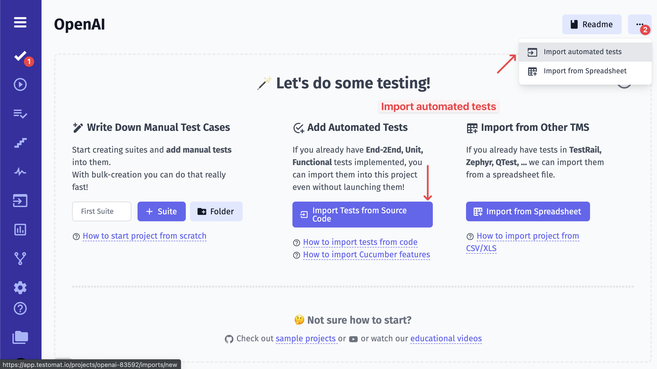The height and width of the screenshot is (369, 657).
Task: Open the folder/projects icon at sidebar bottom
Action: 20,337
